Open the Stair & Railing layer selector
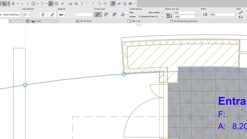The image size is (247, 139). (x=10, y=15)
